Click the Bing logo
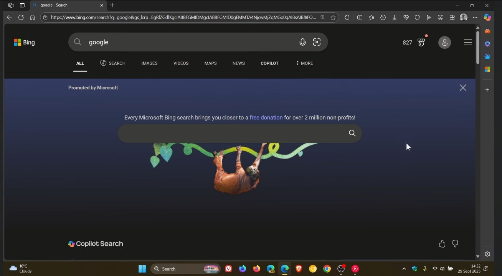The width and height of the screenshot is (502, 276). 25,42
